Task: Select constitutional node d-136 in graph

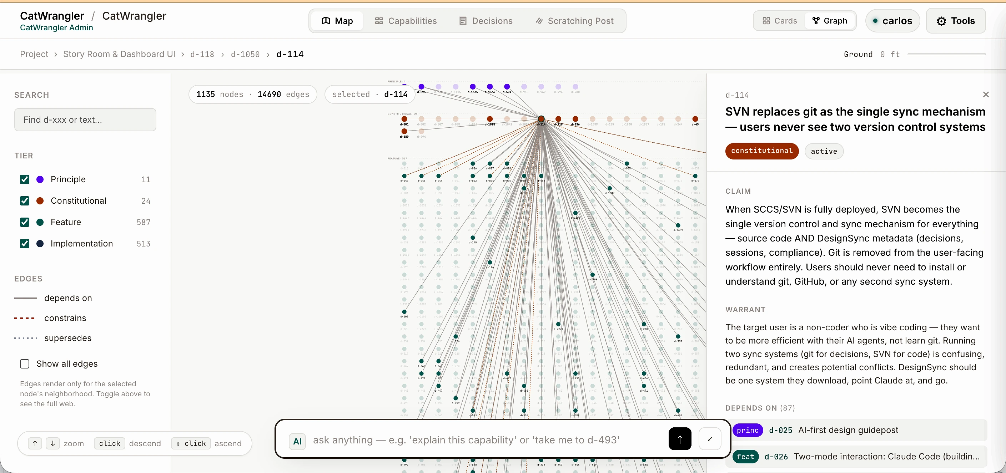Action: (x=575, y=119)
